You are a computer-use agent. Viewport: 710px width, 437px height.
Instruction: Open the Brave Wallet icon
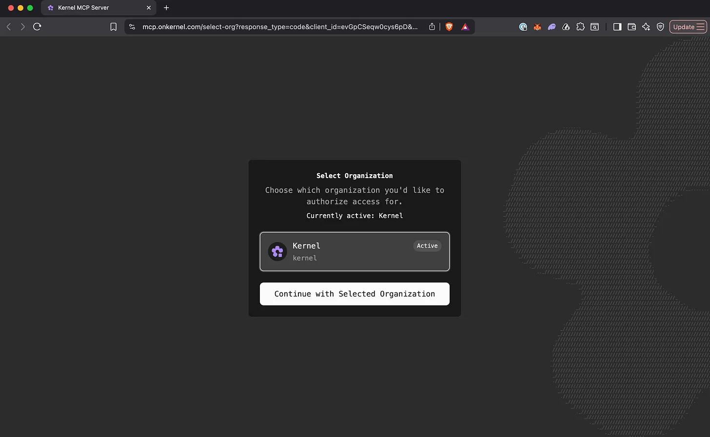pyautogui.click(x=631, y=27)
